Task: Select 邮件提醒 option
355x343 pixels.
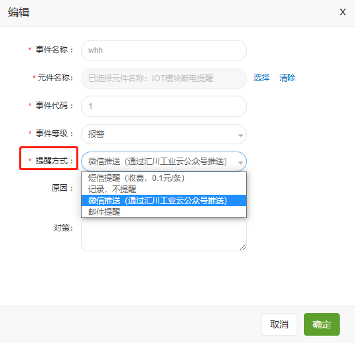Action: (164, 211)
